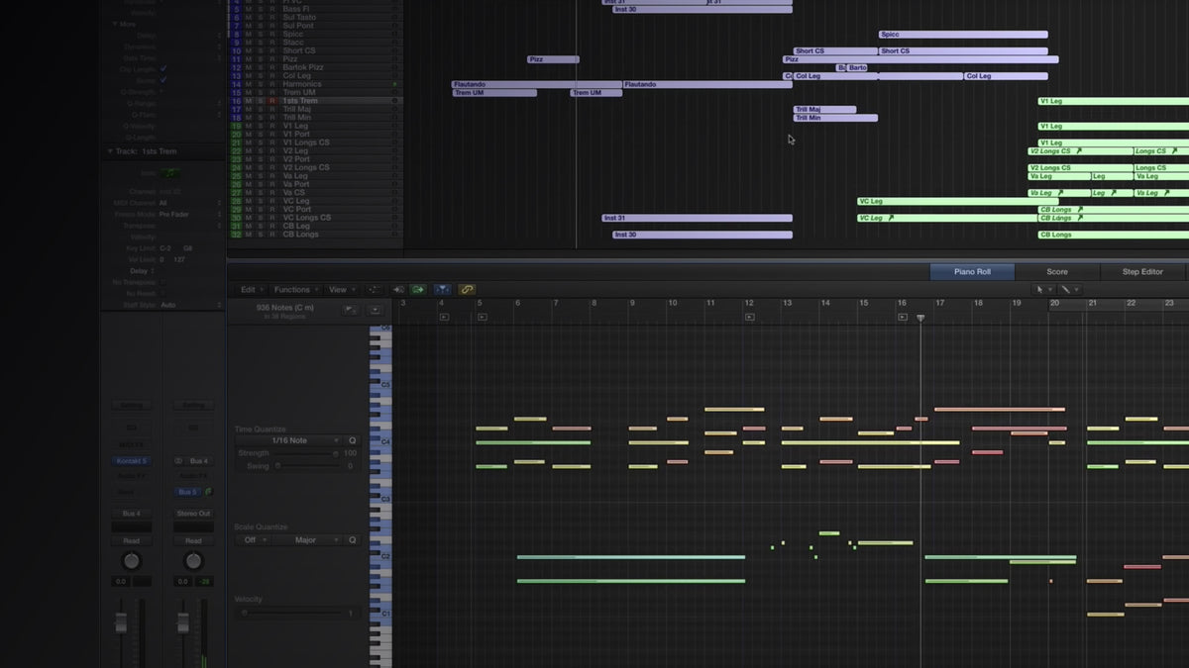Click the Scale Quantize Q button

352,540
